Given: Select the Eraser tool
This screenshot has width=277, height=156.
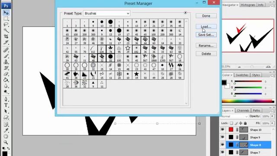Looking at the screenshot, I should [x=6, y=74].
